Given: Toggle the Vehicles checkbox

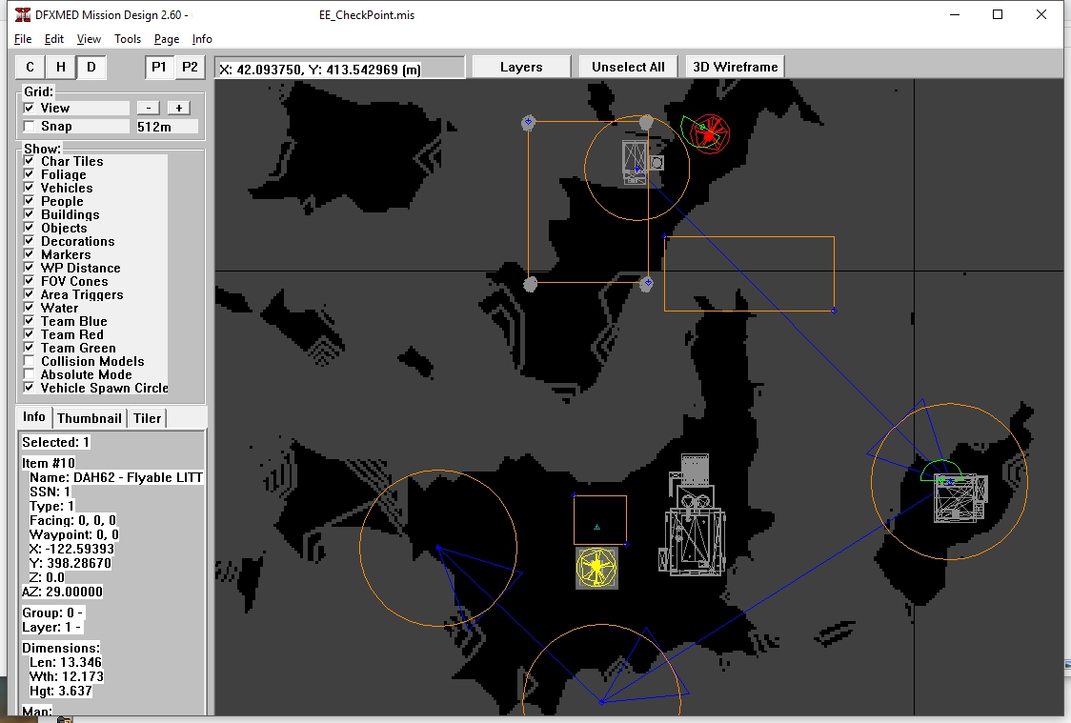Looking at the screenshot, I should click(x=29, y=188).
